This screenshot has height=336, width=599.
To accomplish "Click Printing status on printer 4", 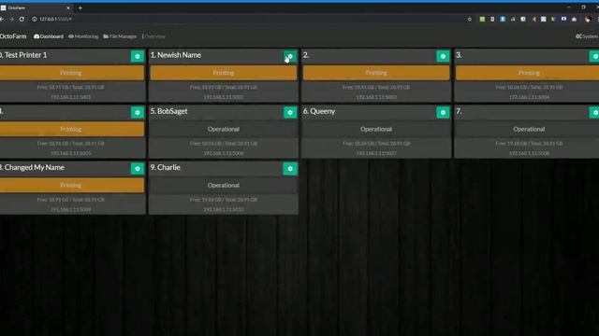I will click(72, 129).
